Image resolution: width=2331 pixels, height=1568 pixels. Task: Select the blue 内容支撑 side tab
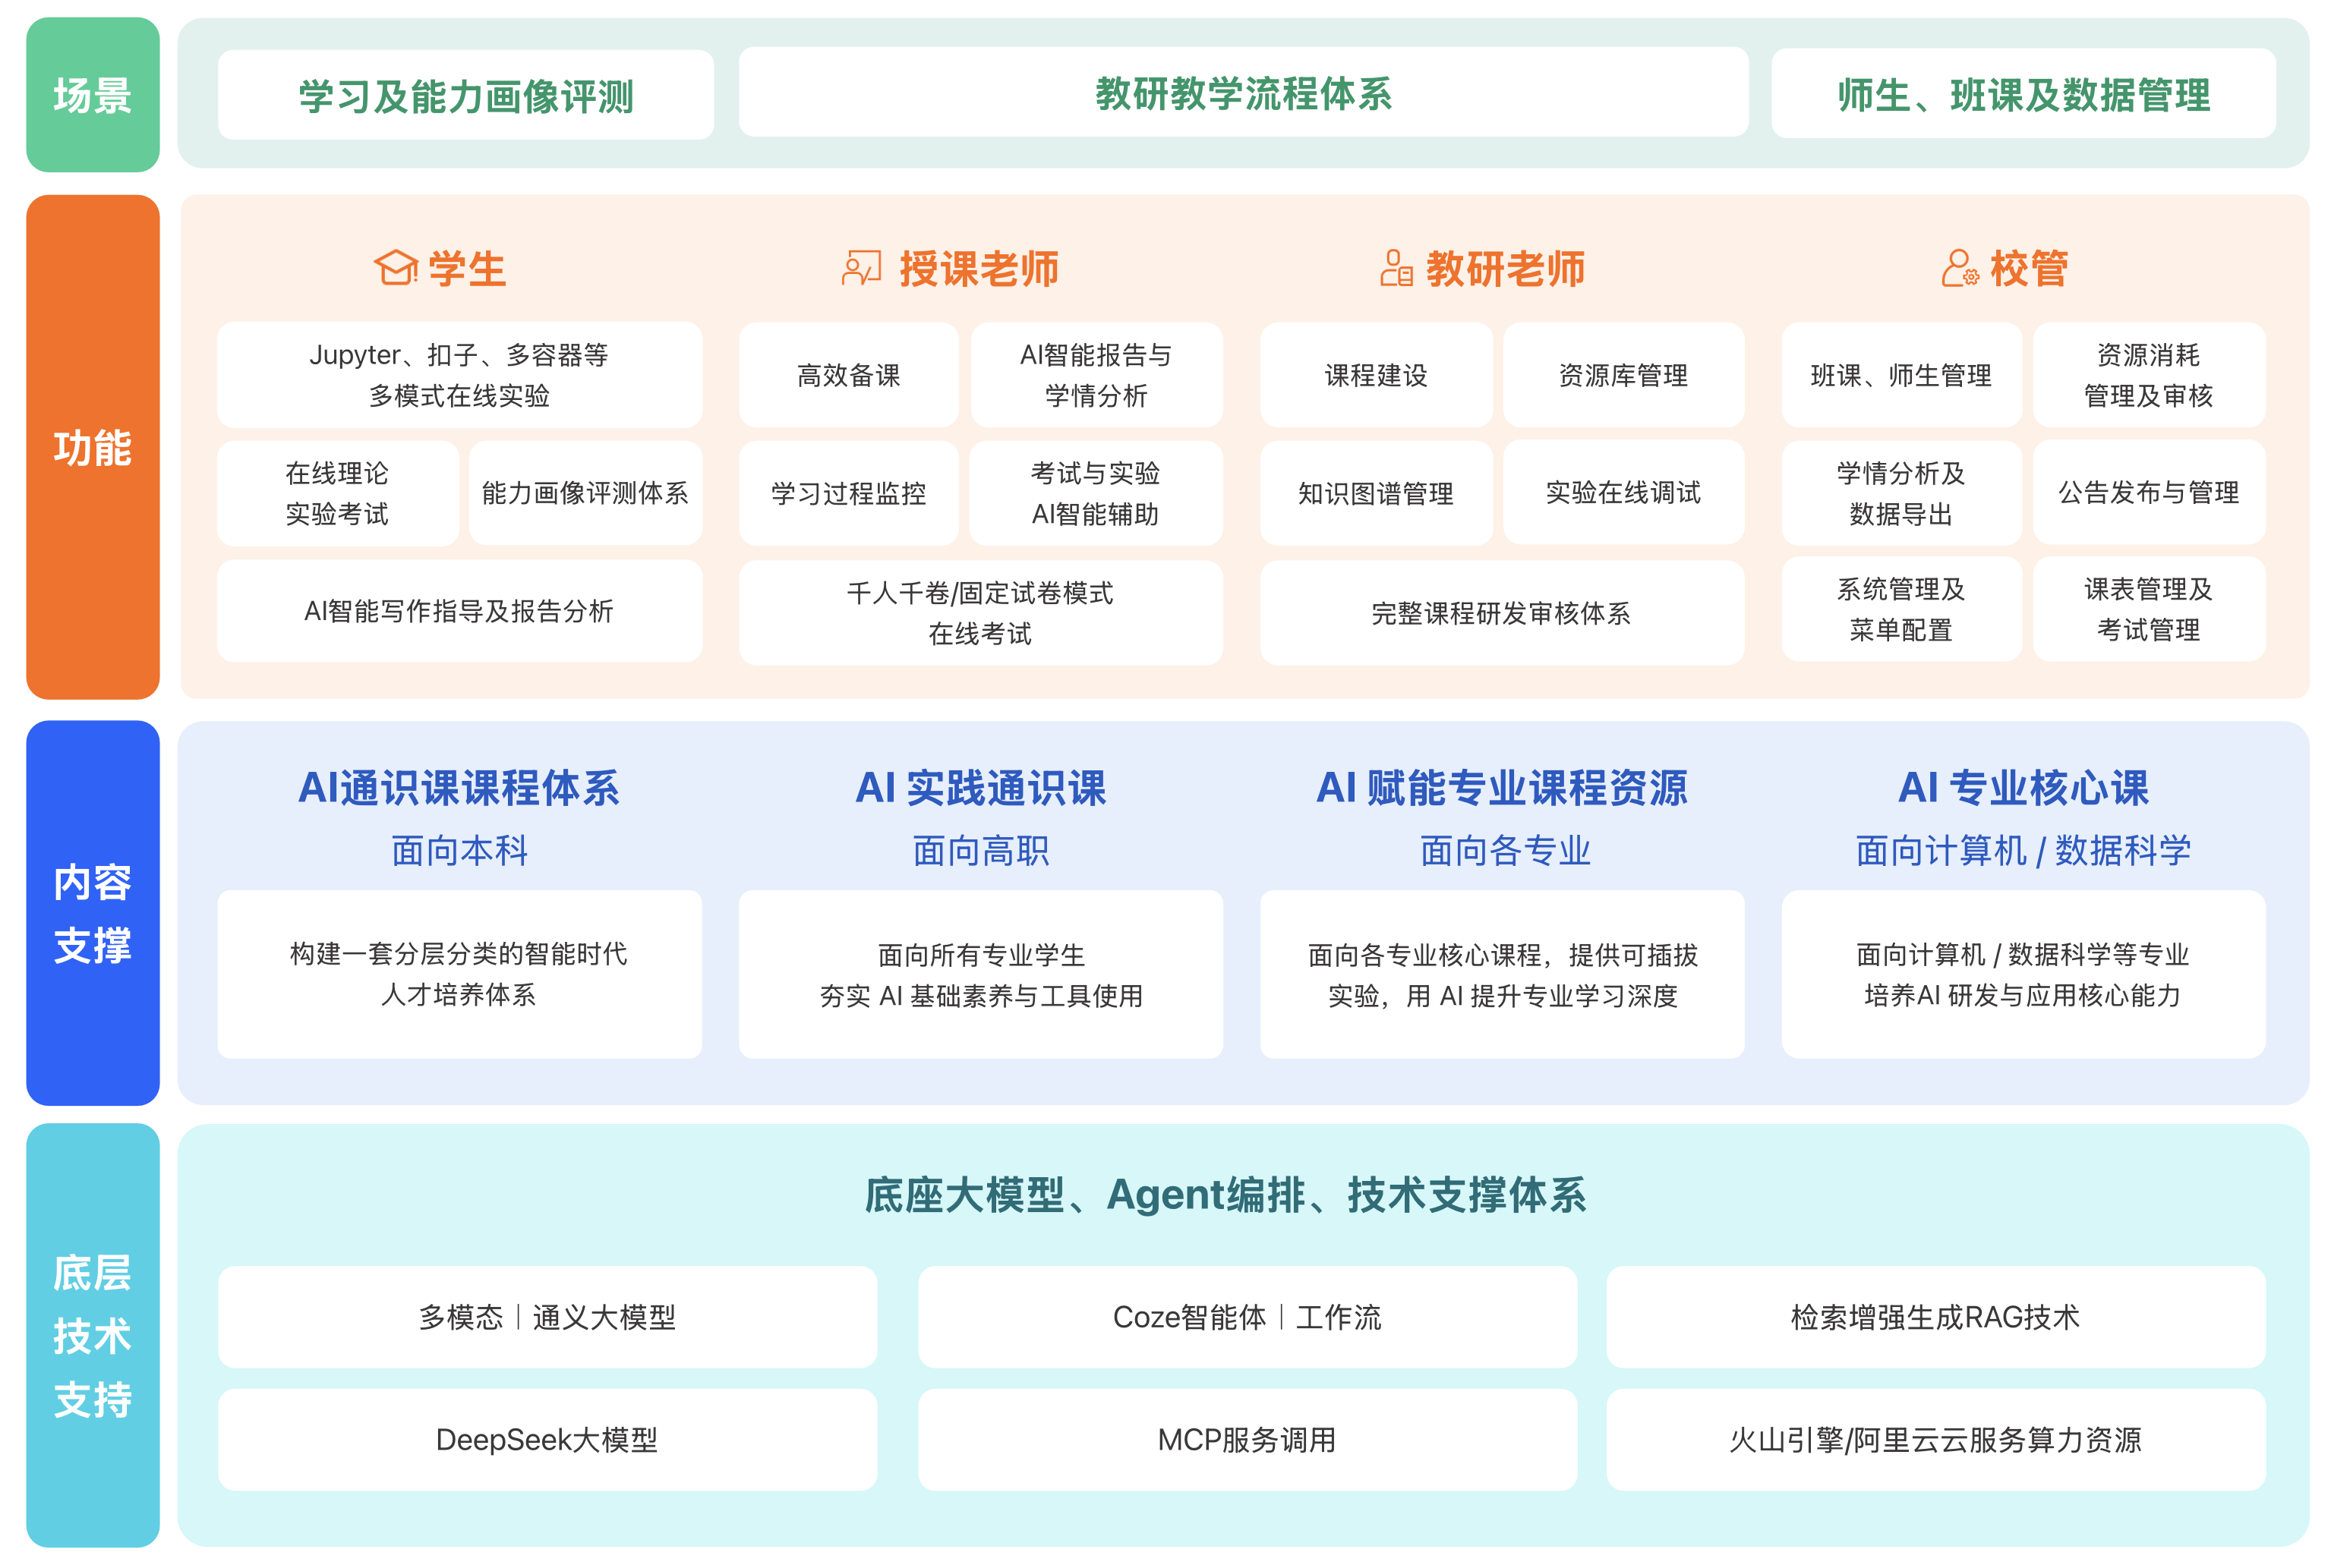point(92,912)
